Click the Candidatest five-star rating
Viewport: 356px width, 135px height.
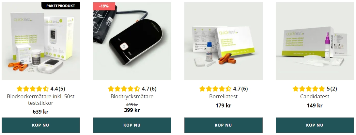click(x=309, y=89)
